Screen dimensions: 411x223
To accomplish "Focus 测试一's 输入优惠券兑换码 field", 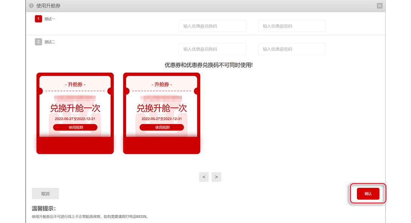I will (212, 26).
